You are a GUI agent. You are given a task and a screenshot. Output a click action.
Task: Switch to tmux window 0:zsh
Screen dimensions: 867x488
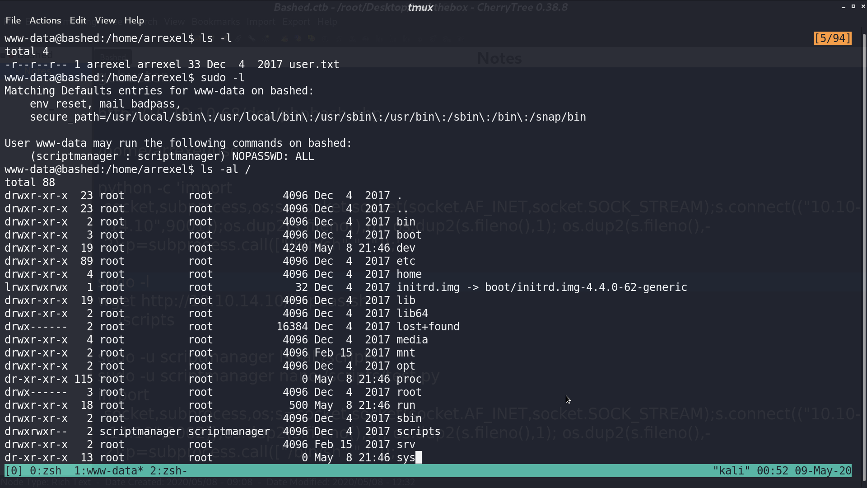46,471
